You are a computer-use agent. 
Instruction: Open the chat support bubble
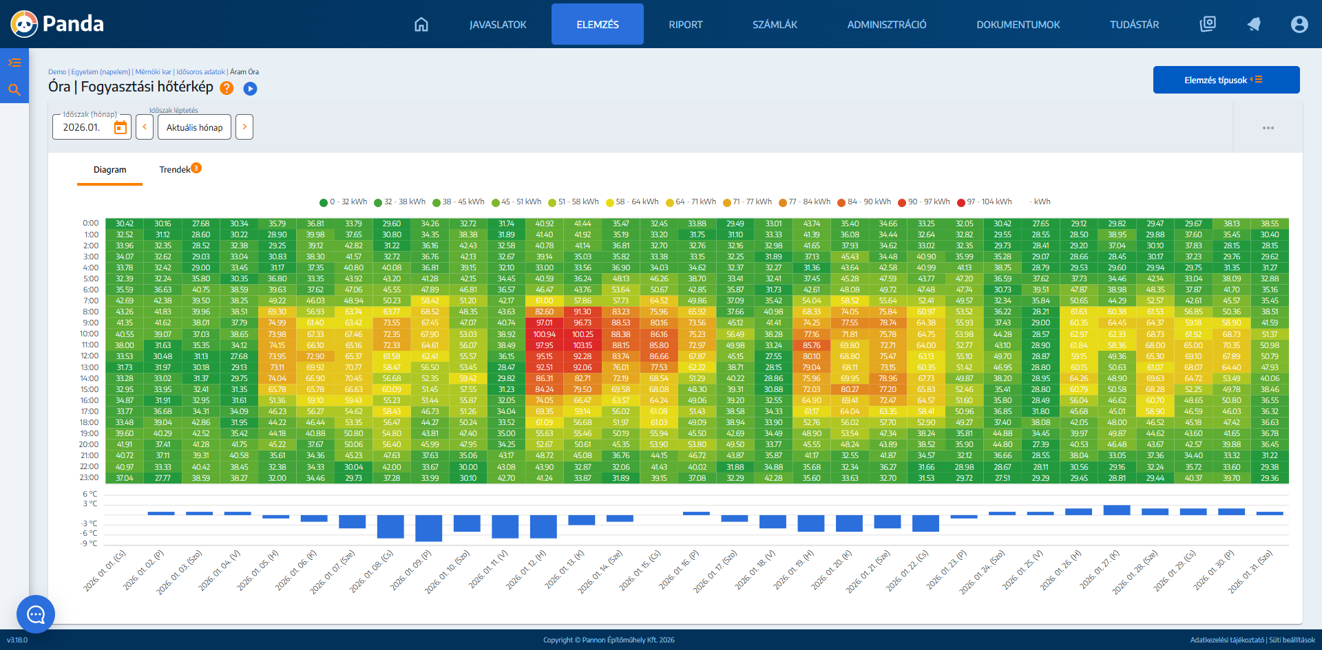(x=36, y=614)
